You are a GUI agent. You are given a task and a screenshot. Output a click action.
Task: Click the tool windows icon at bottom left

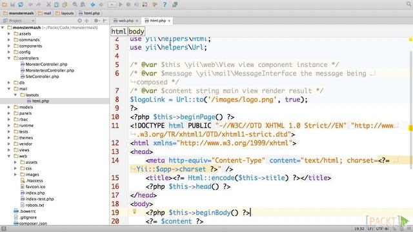pyautogui.click(x=4, y=229)
